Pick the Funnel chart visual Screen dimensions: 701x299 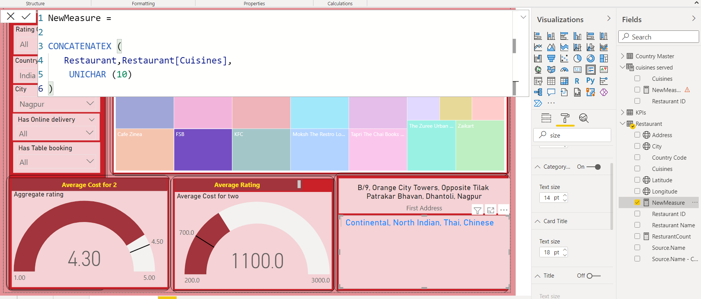click(551, 59)
